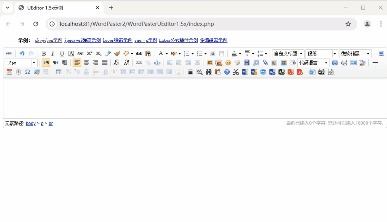This screenshot has width=387, height=222.
Task: Open the 微软雅黑 font family dropdown
Action: pyautogui.click(x=368, y=54)
